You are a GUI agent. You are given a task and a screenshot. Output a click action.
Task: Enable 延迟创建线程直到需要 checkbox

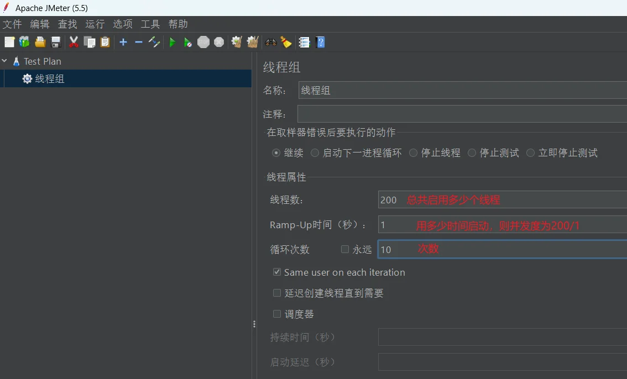276,293
